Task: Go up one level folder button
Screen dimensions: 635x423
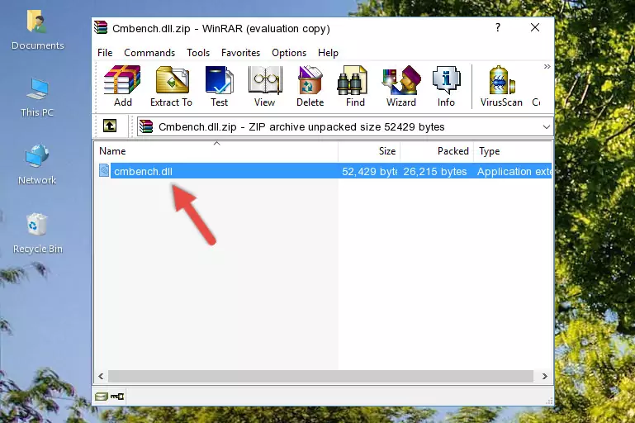Action: 110,126
